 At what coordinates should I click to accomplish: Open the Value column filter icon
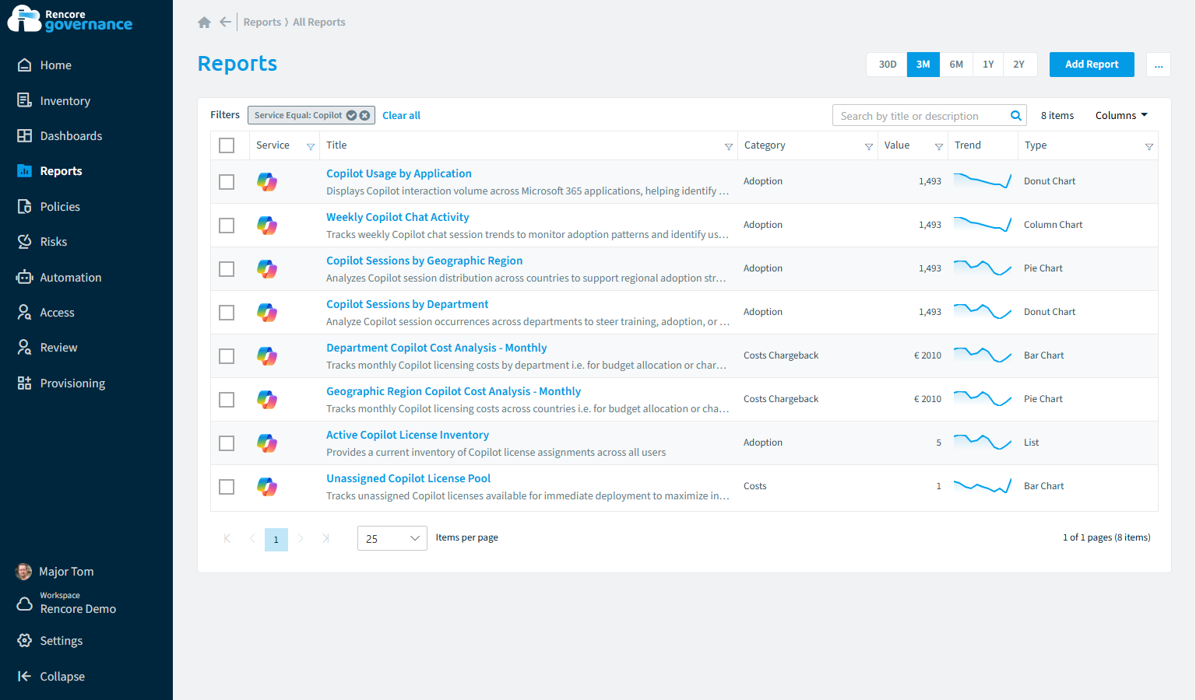point(939,146)
